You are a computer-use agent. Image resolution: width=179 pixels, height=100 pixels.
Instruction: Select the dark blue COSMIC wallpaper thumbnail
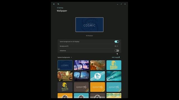(x=65, y=65)
